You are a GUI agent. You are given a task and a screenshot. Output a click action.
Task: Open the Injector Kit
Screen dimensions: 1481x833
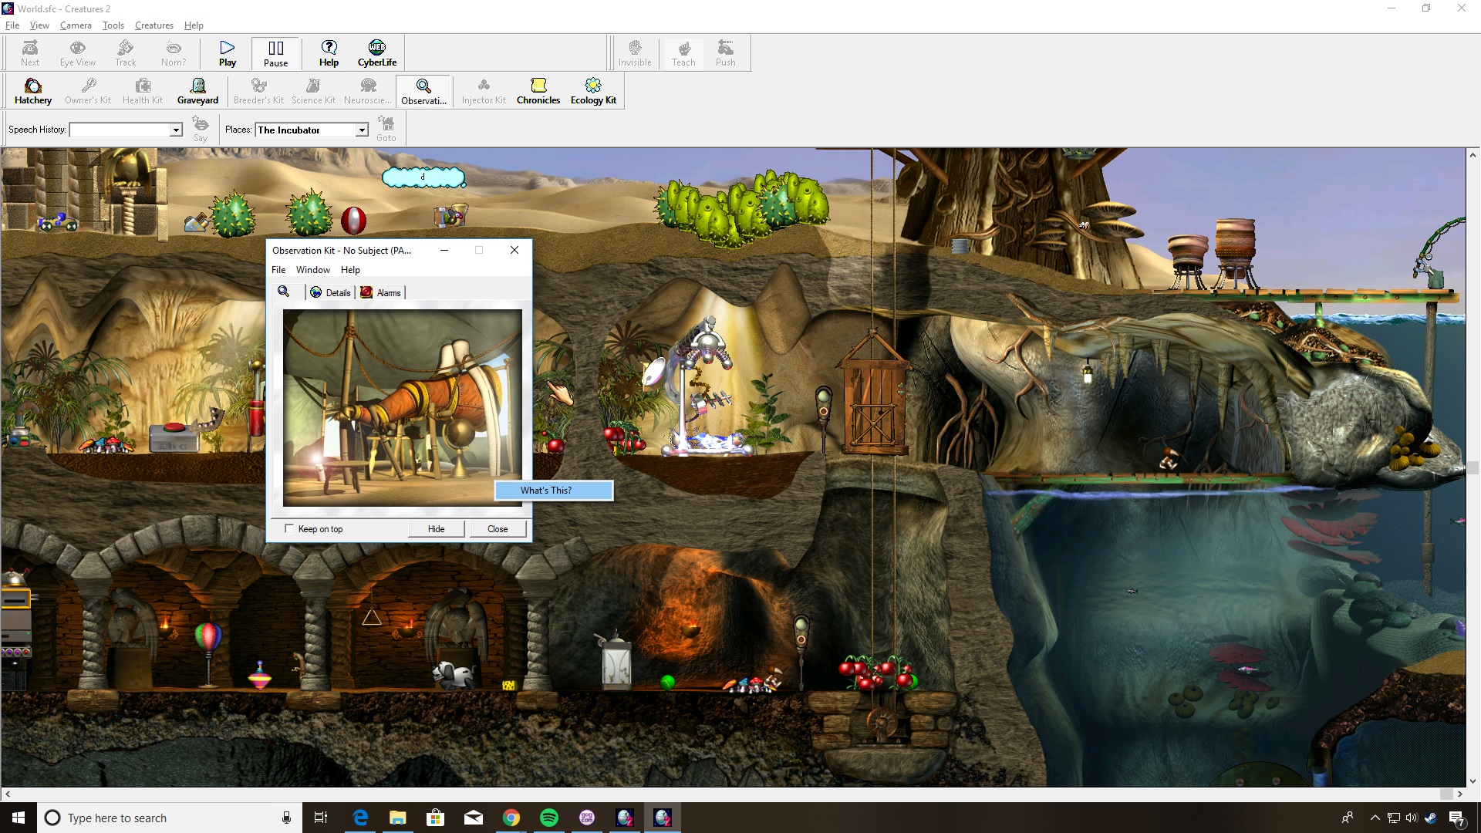[484, 91]
